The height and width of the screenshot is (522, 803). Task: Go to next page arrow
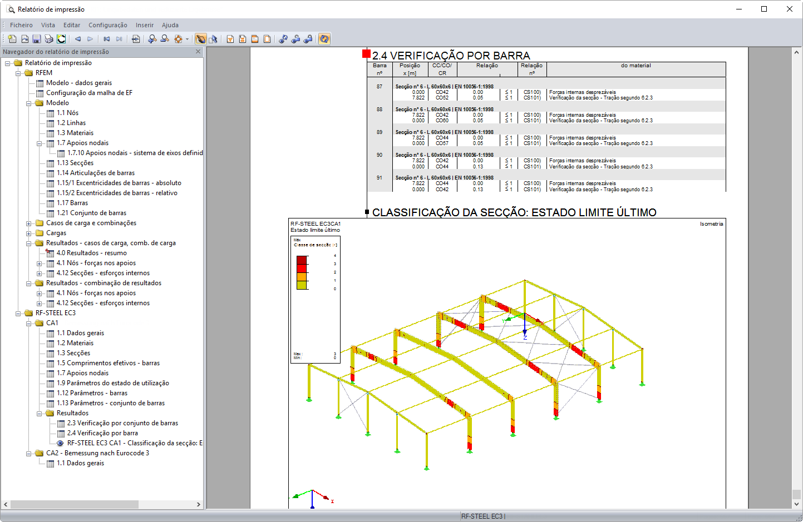90,39
